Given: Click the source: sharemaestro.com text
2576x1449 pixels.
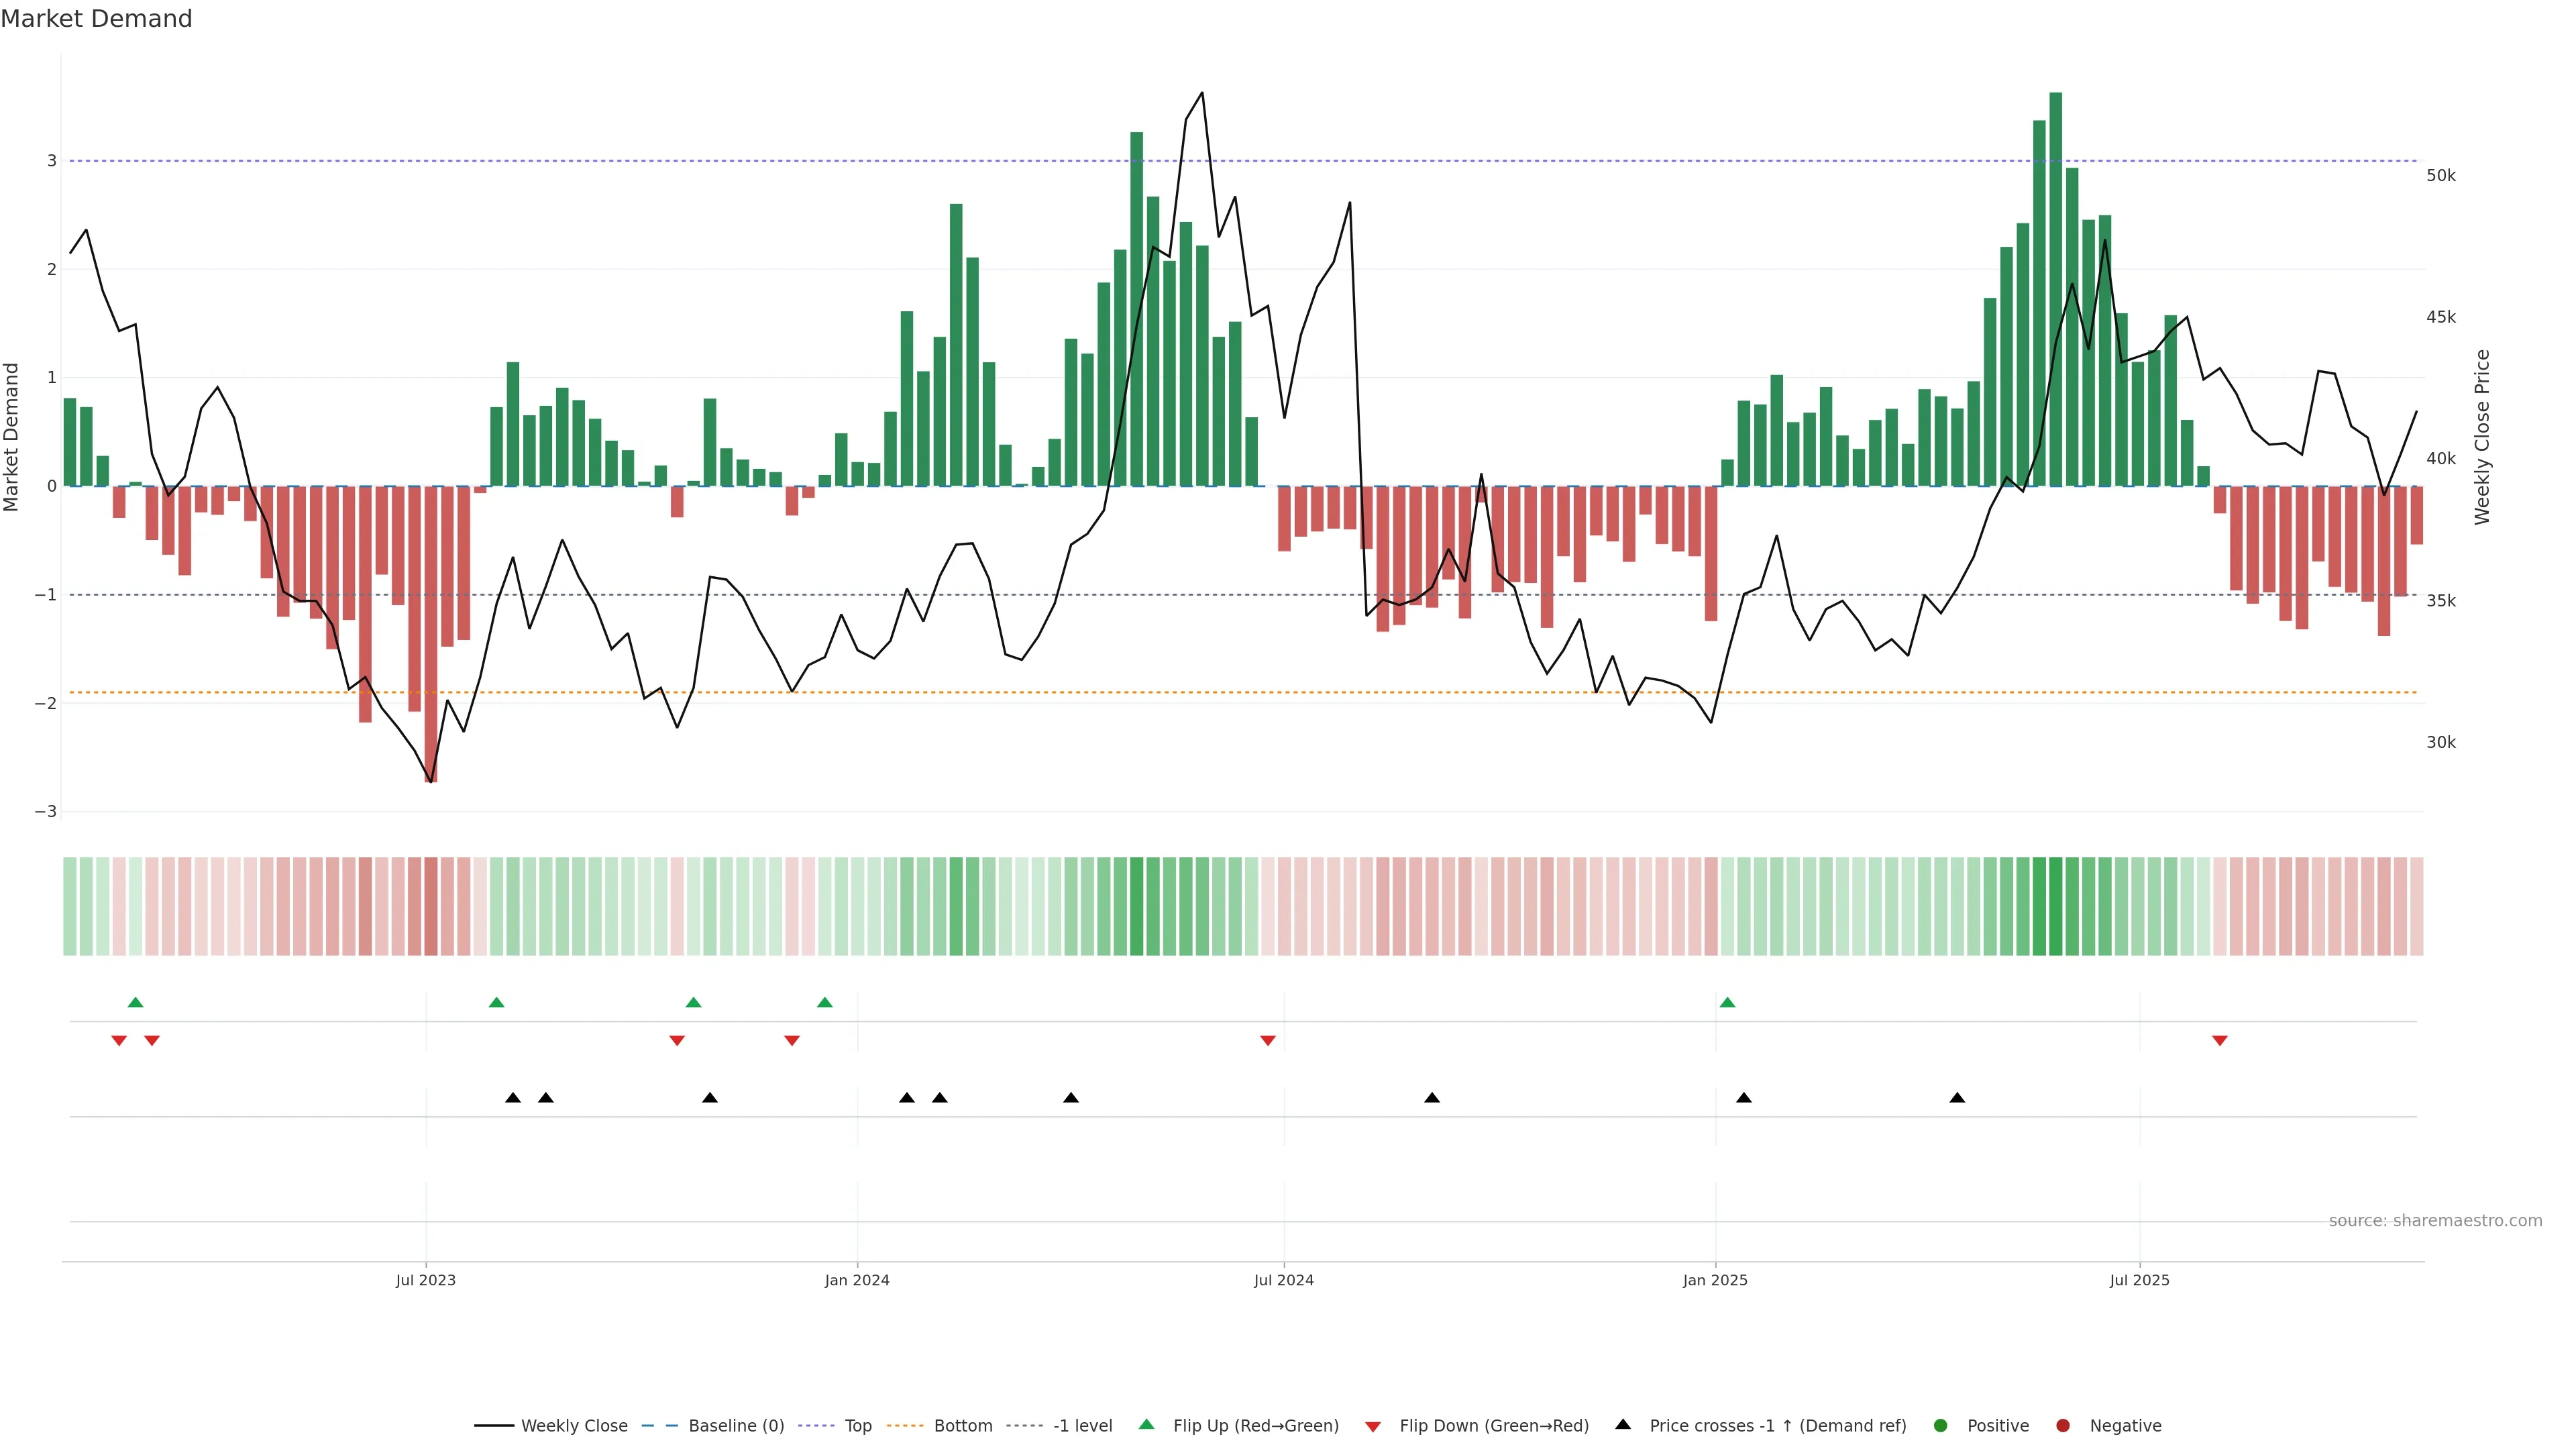Looking at the screenshot, I should pos(2435,1220).
